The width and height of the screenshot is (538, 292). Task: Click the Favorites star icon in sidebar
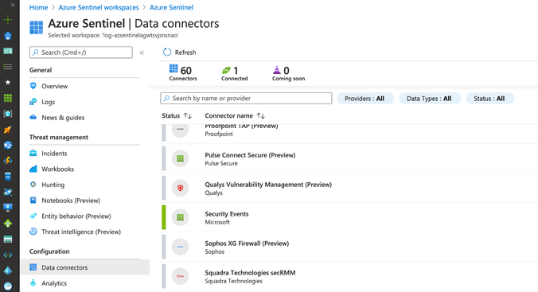point(8,83)
